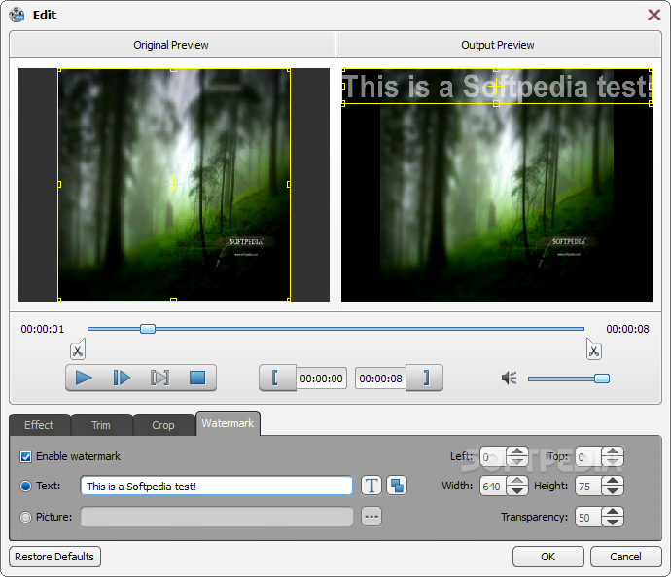671x577 pixels.
Task: Decrease the Width value
Action: pyautogui.click(x=517, y=491)
